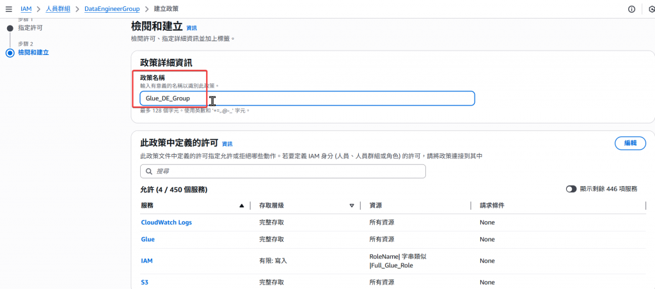This screenshot has width=655, height=289.
Task: Click 所有資源 cell in CloudWatch Logs row
Action: pos(382,222)
